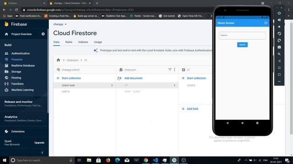Viewport: 293px width, 164px height.
Task: Open Realtime Database section
Action: coord(23,66)
